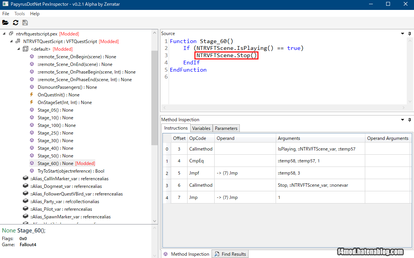414x258 pixels.
Task: Select instruction row 3 Callmethod Stop
Action: [x=286, y=185]
